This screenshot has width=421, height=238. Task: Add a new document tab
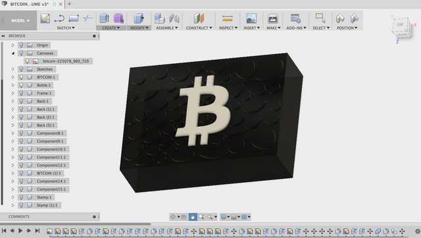pos(69,4)
